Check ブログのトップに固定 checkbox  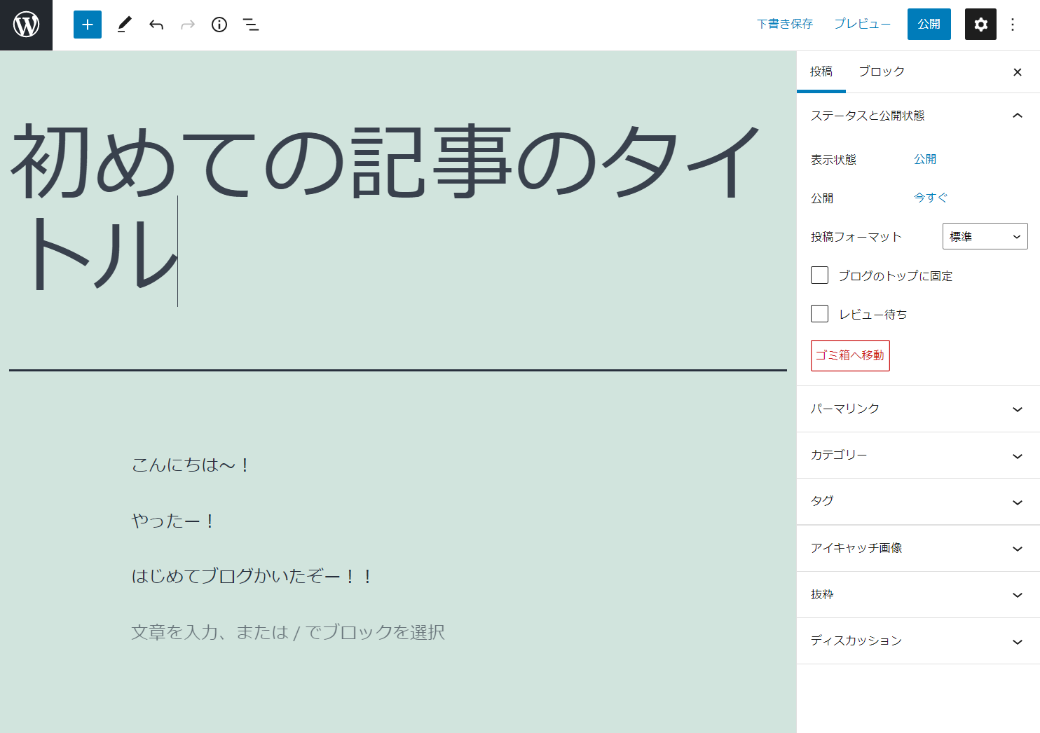click(x=819, y=275)
